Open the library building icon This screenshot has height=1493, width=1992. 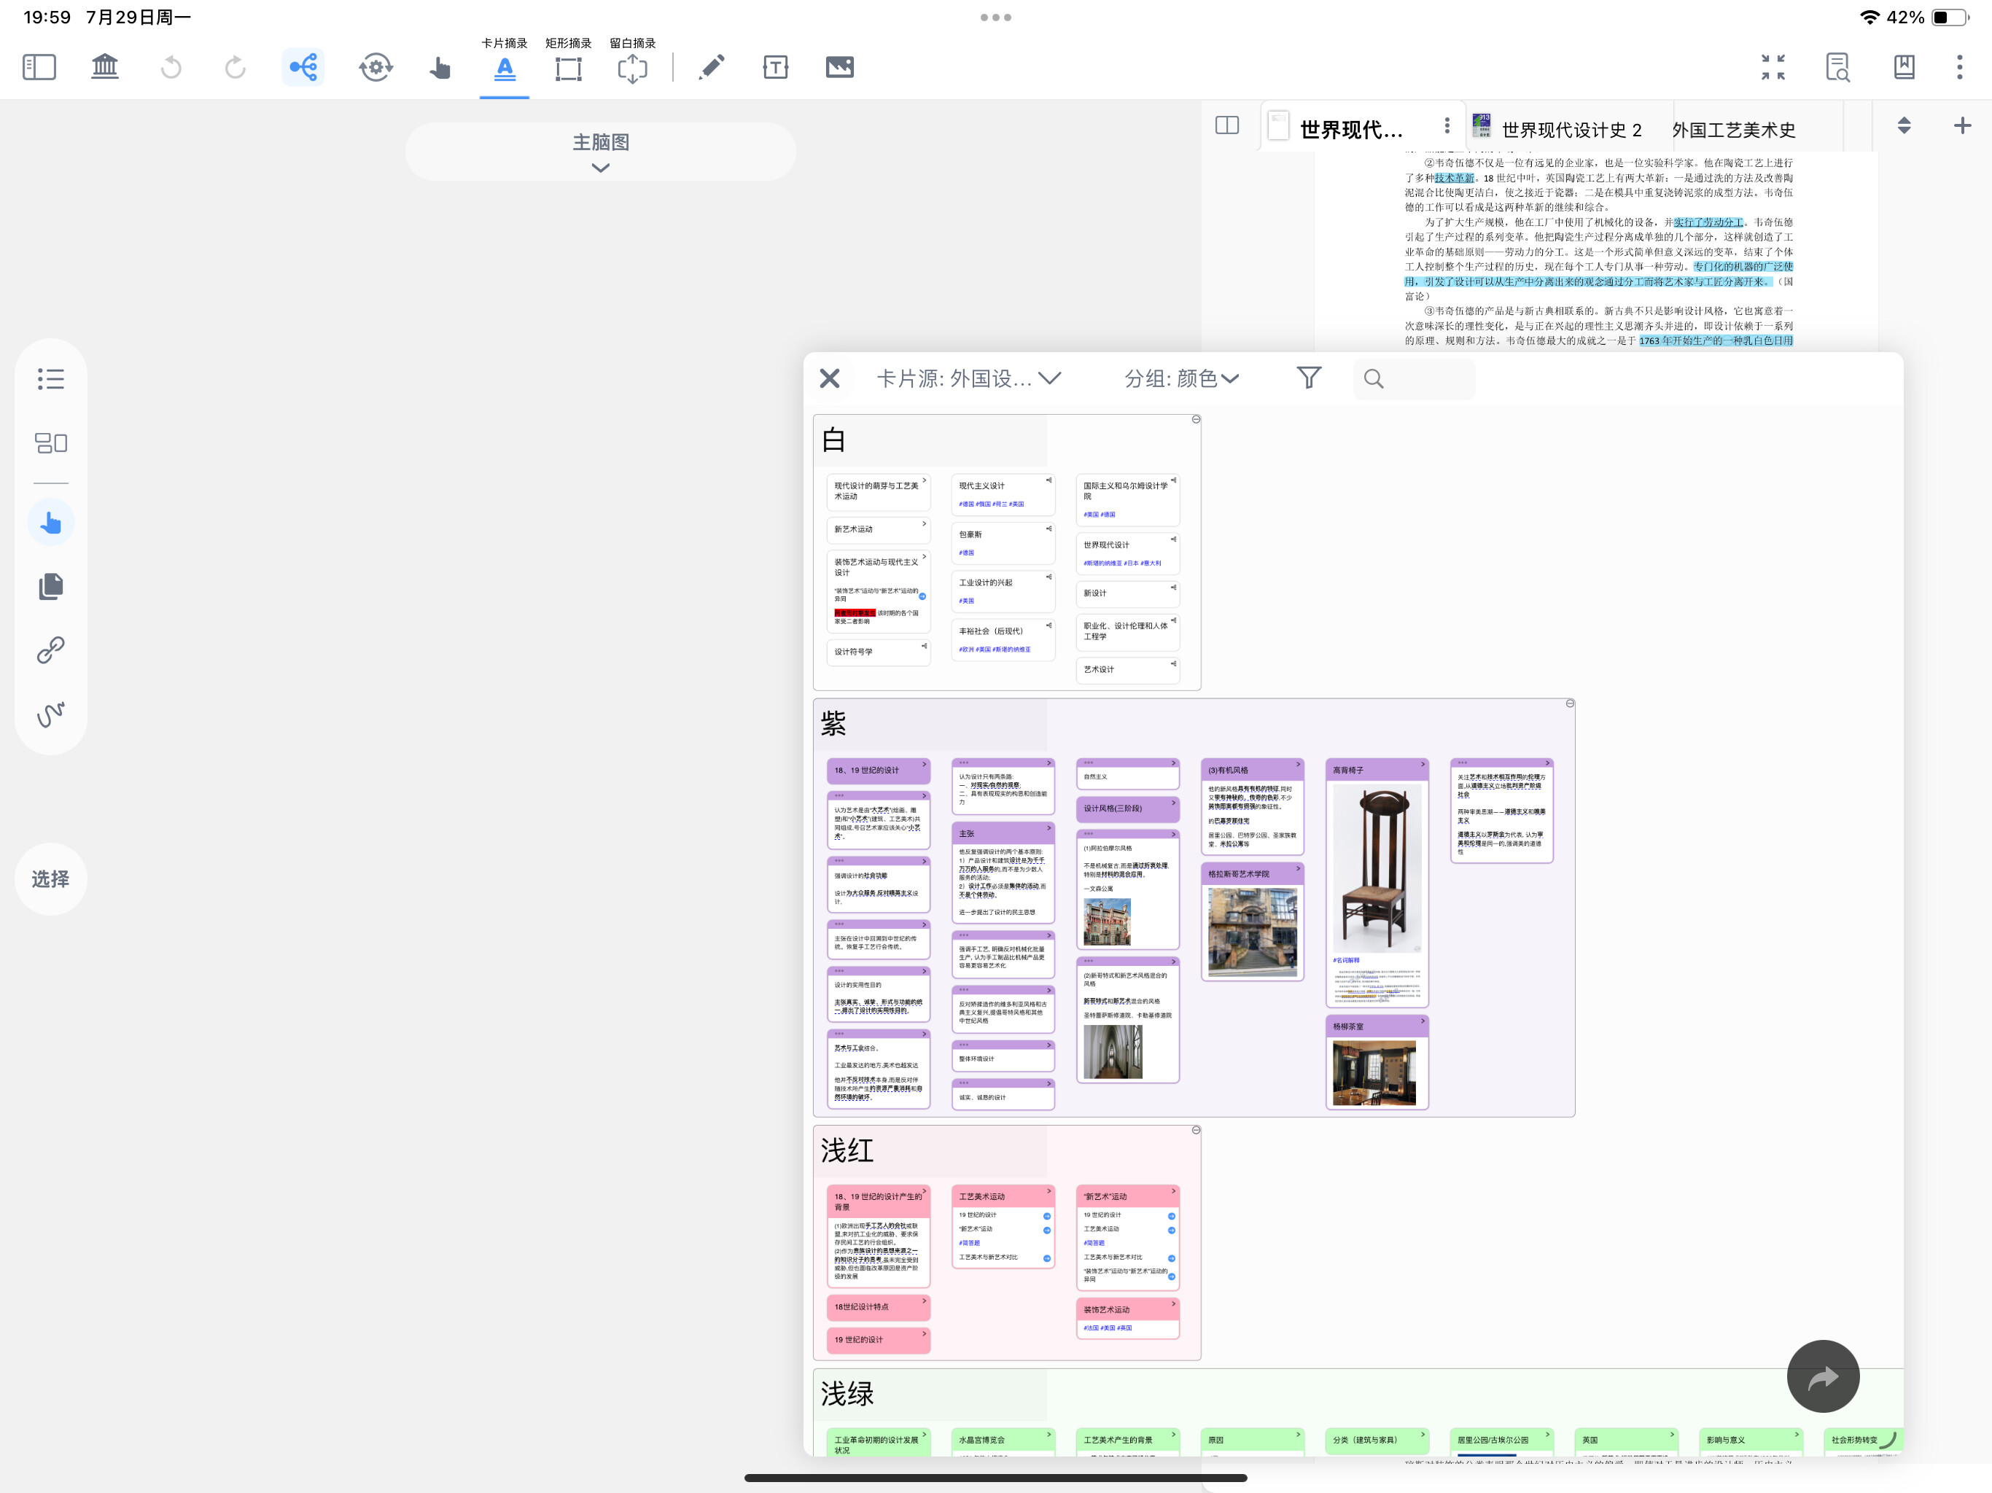coord(106,68)
